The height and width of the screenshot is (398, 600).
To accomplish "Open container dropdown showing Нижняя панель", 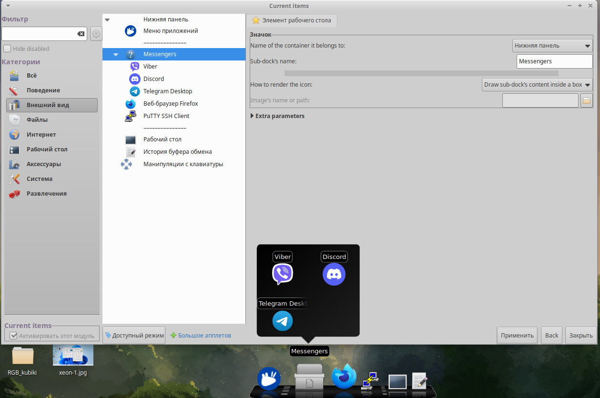I will pos(552,46).
